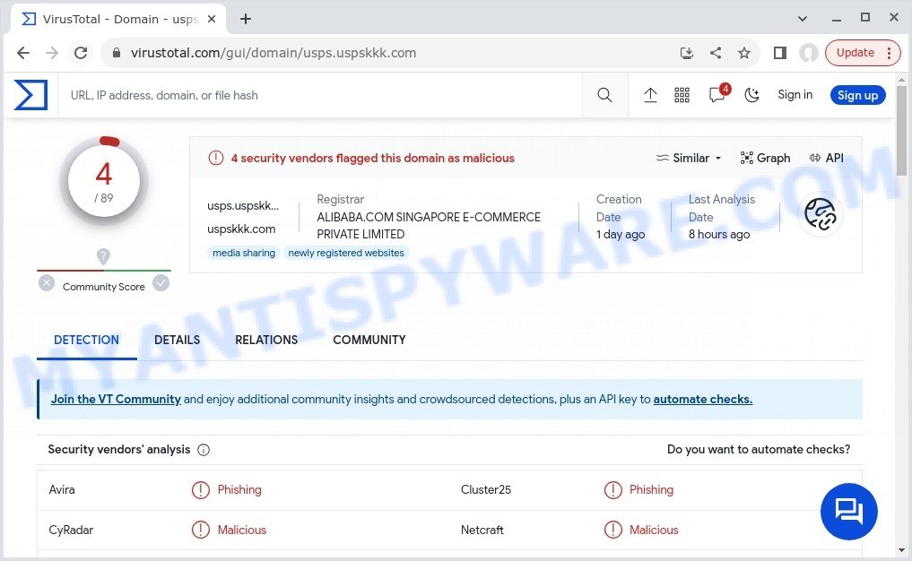Expand the Similar dropdown
Screen dimensions: 912x561
pyautogui.click(x=689, y=158)
